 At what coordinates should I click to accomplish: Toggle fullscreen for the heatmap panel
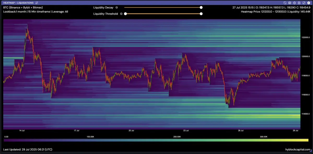click(x=304, y=3)
